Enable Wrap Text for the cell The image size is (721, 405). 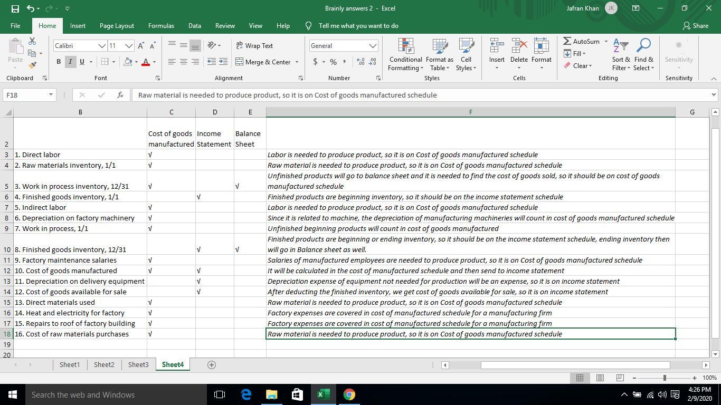point(254,46)
